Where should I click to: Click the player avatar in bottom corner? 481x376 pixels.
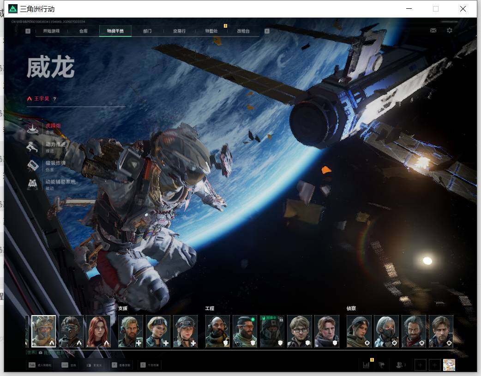tap(449, 365)
